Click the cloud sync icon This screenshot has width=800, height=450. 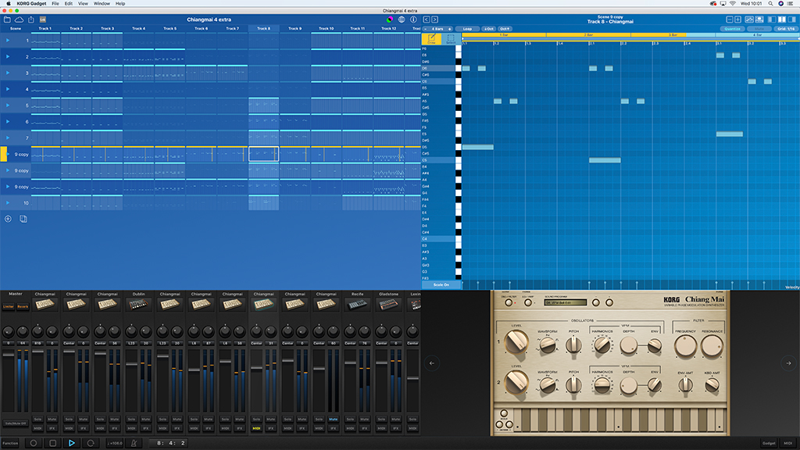click(19, 20)
